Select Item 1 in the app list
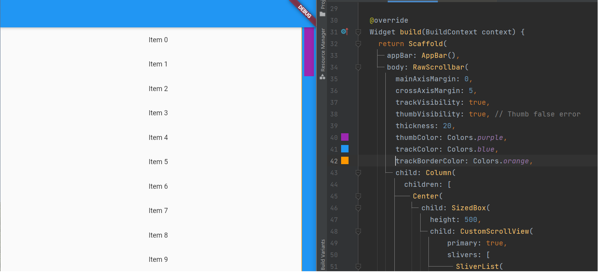The width and height of the screenshot is (598, 272). tap(158, 64)
